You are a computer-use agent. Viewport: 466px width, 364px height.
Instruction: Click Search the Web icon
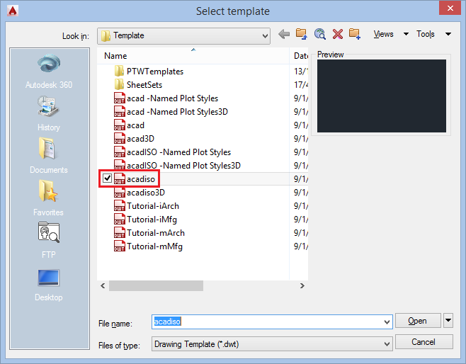pyautogui.click(x=320, y=34)
